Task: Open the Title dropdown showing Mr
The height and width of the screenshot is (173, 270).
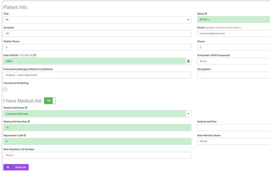Action: (x=97, y=20)
